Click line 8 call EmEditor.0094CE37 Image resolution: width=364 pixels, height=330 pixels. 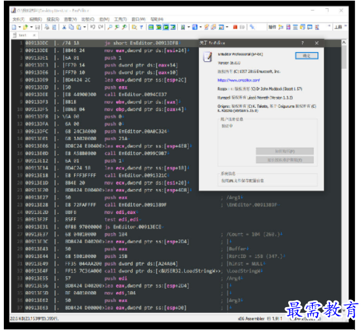[x=136, y=94]
